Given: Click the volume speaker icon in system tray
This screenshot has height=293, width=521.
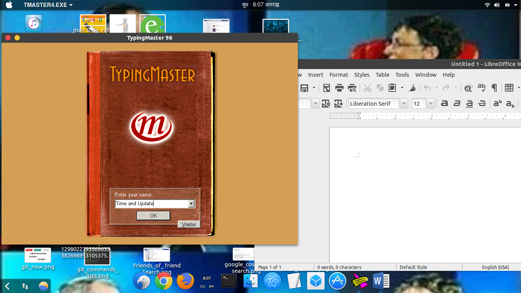Looking at the screenshot, I should click(497, 5).
